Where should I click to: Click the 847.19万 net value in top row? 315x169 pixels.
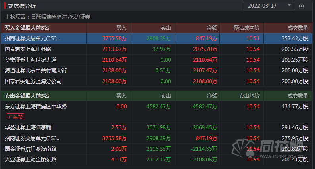[207, 38]
